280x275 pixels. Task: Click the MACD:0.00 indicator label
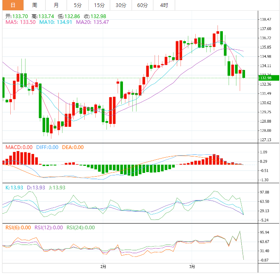(x=19, y=147)
